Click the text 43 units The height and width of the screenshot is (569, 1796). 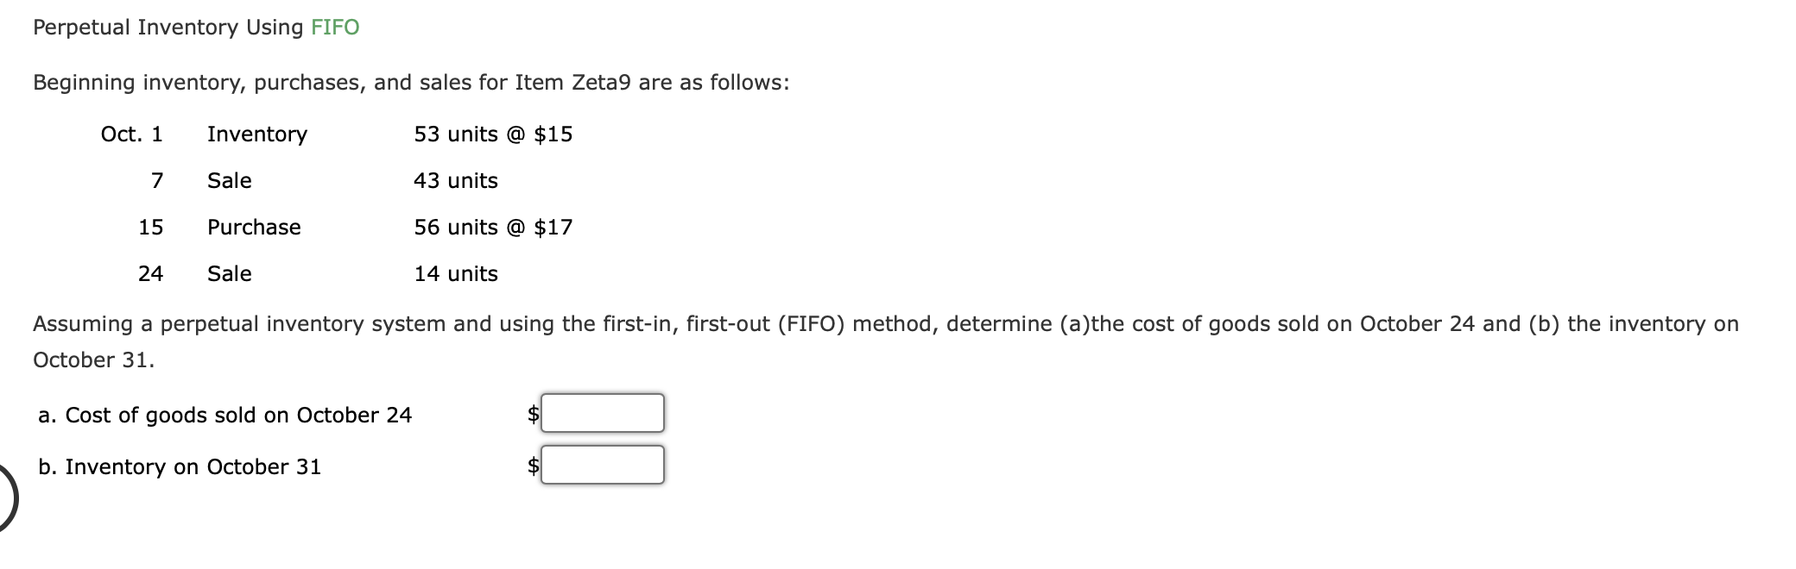[x=456, y=180]
